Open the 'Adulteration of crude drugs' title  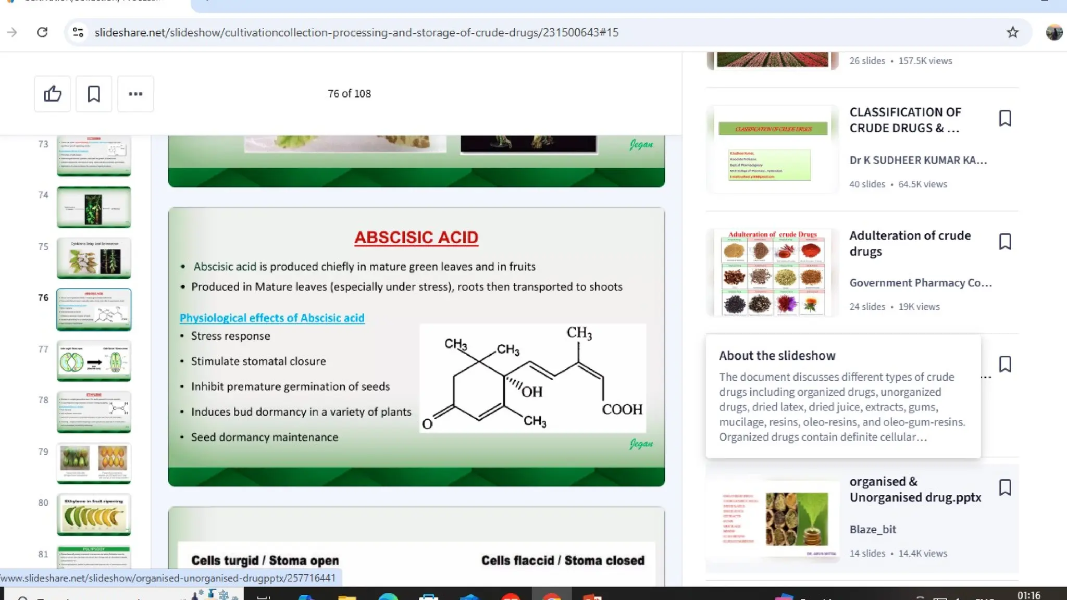(910, 243)
